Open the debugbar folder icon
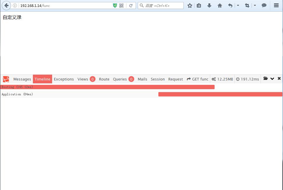The width and height of the screenshot is (283, 190). coord(265,79)
